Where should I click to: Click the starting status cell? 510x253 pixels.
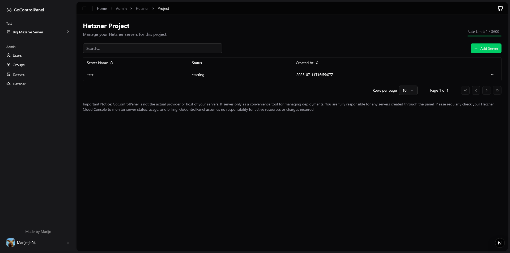pyautogui.click(x=198, y=75)
